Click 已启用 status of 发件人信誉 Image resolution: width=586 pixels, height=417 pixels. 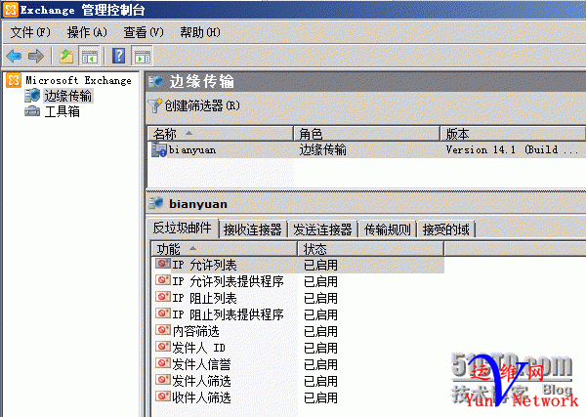click(320, 364)
